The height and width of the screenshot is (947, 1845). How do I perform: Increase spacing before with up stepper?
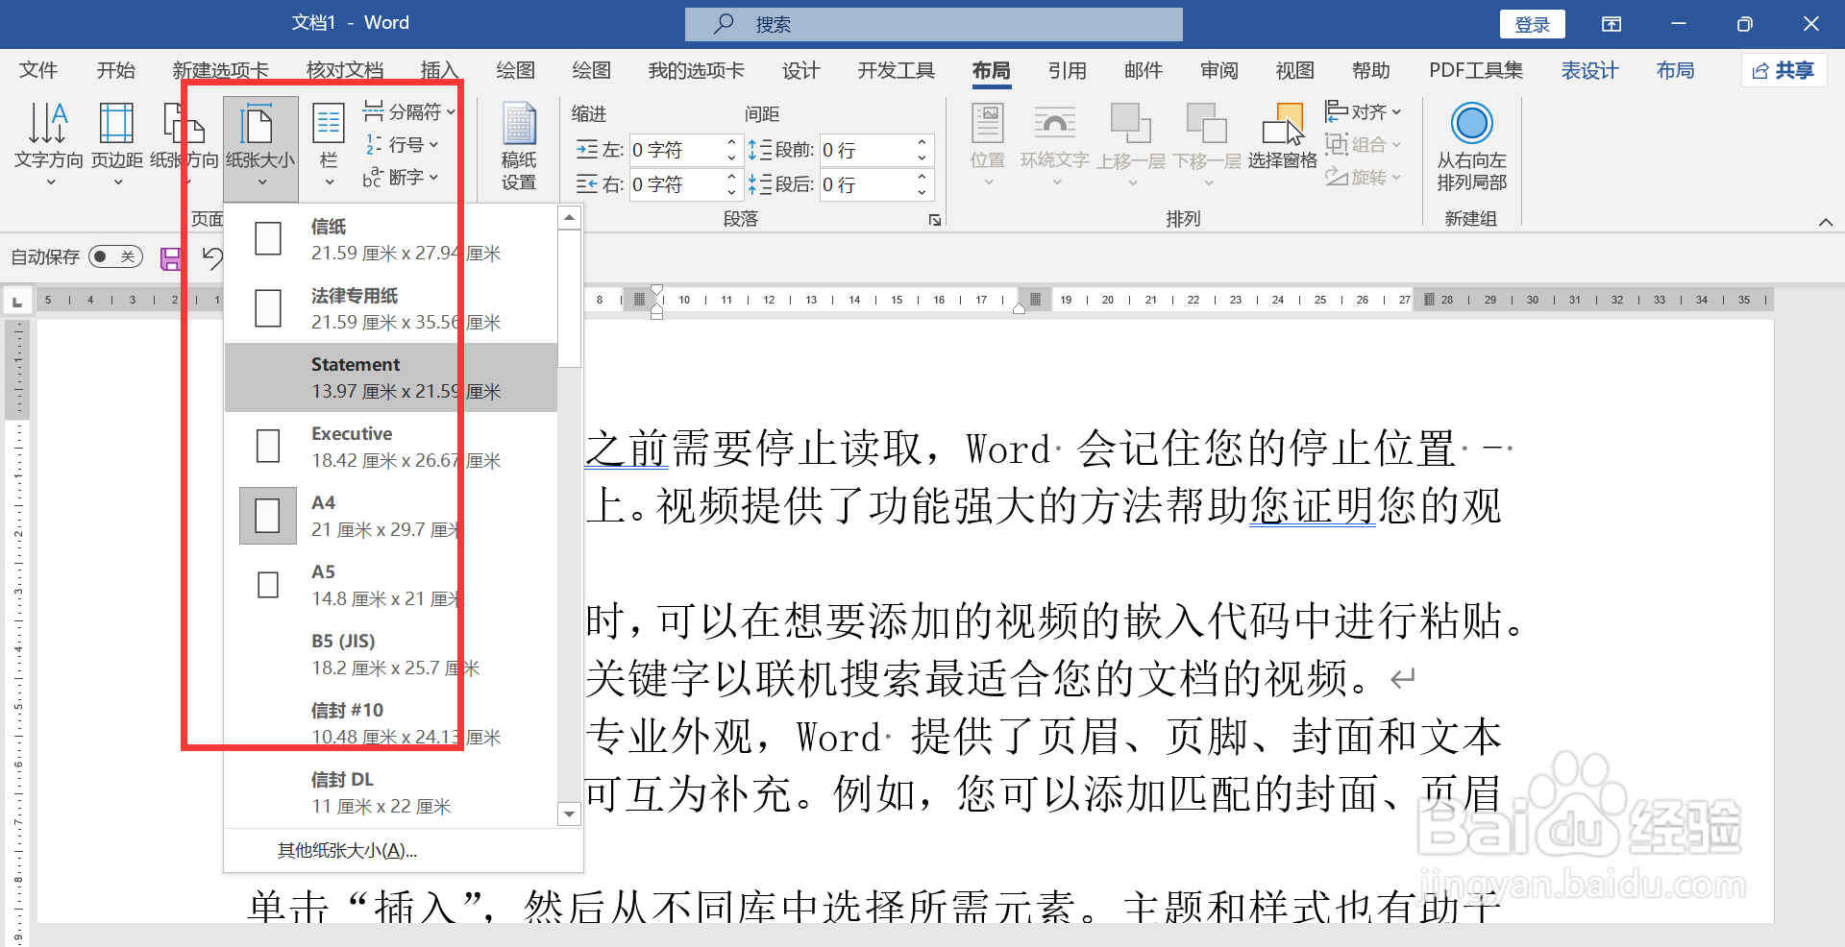(922, 142)
